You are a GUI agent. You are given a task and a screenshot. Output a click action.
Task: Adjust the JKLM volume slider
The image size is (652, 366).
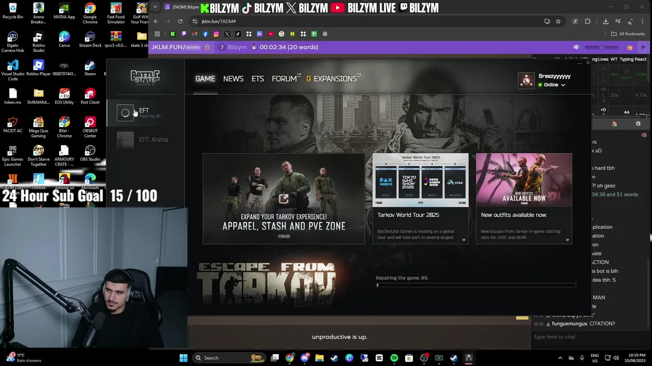tap(602, 47)
